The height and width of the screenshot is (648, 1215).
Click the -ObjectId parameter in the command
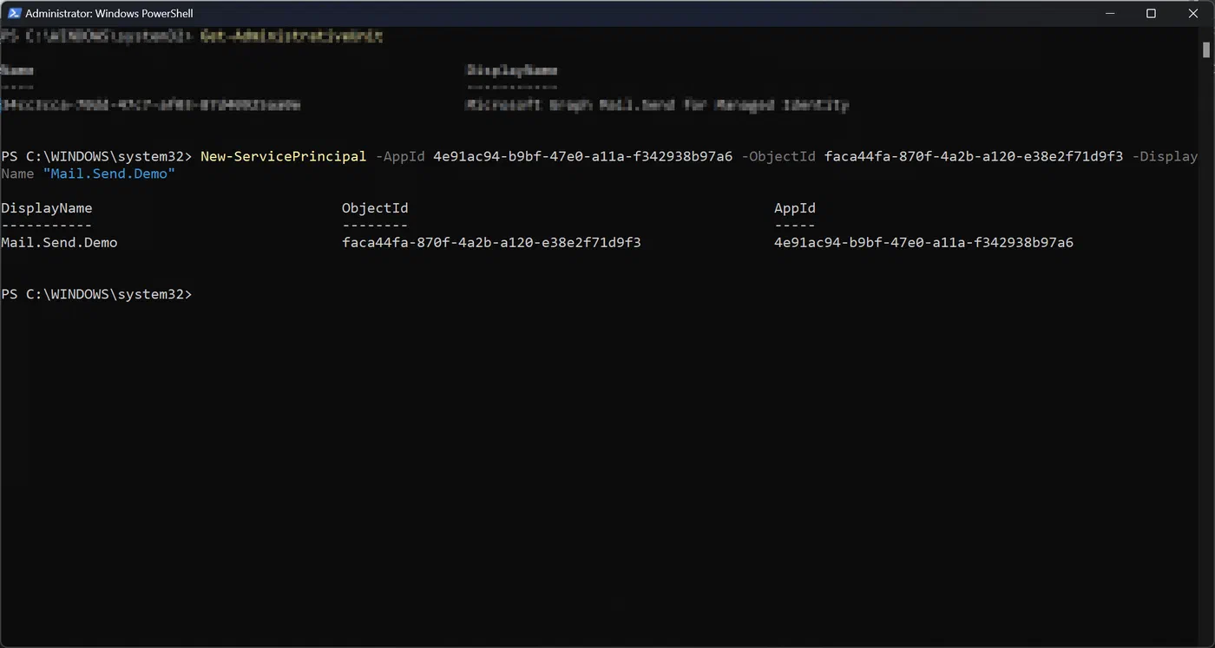(x=778, y=156)
